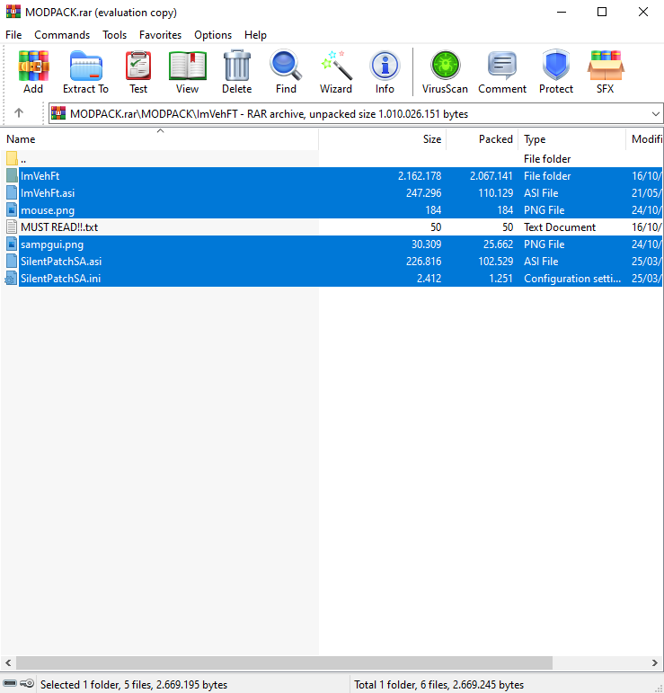Open the Help menu

point(255,35)
